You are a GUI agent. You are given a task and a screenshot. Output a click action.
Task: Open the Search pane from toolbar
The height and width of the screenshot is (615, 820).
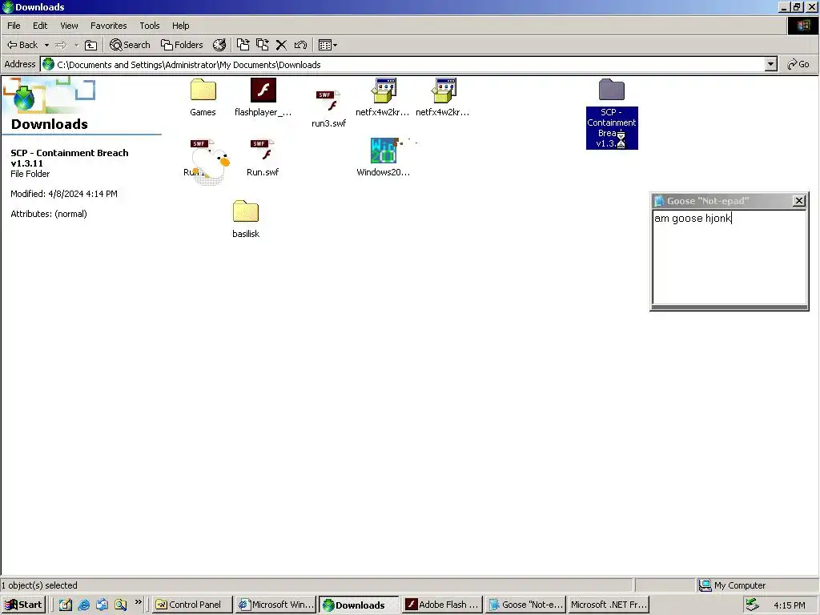130,45
